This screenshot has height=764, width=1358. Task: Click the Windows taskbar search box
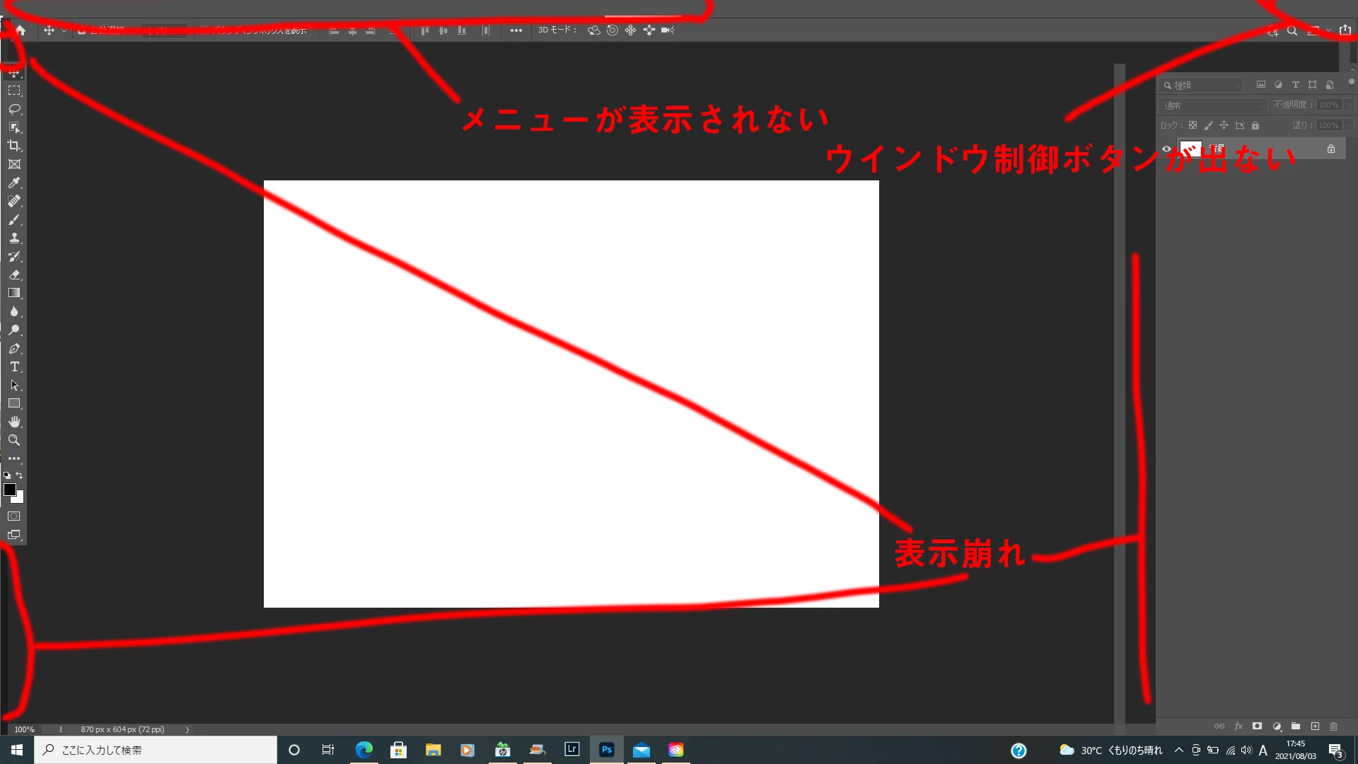(x=156, y=750)
